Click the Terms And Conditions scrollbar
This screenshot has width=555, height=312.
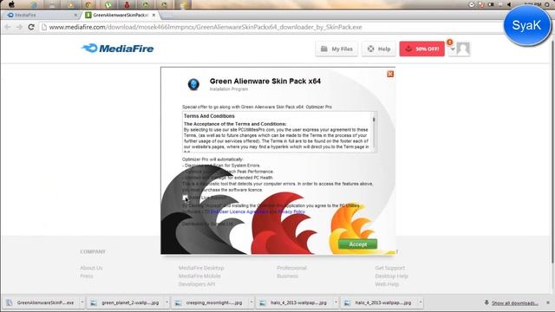pos(374,132)
